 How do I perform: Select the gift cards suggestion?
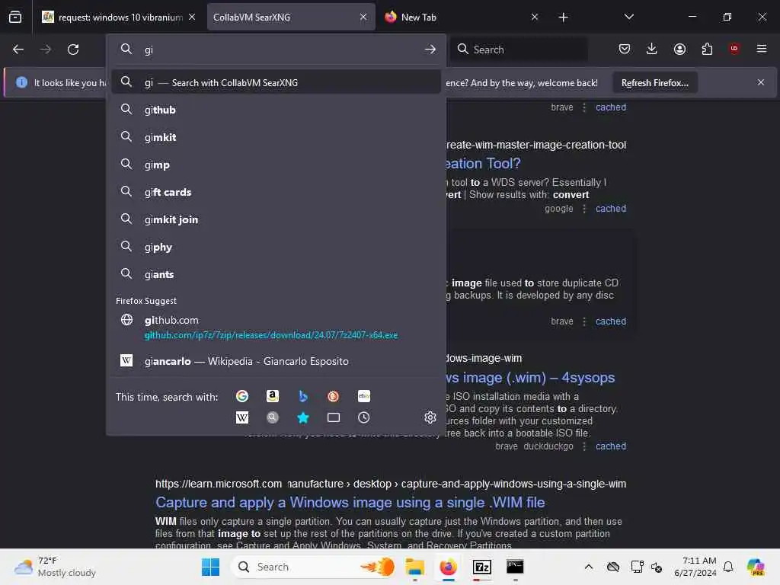click(x=276, y=192)
